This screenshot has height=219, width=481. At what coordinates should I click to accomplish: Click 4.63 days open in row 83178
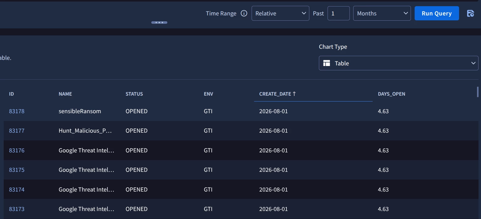click(x=383, y=111)
